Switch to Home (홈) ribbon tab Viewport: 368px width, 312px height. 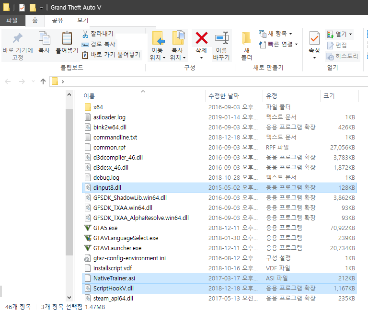tap(35, 21)
